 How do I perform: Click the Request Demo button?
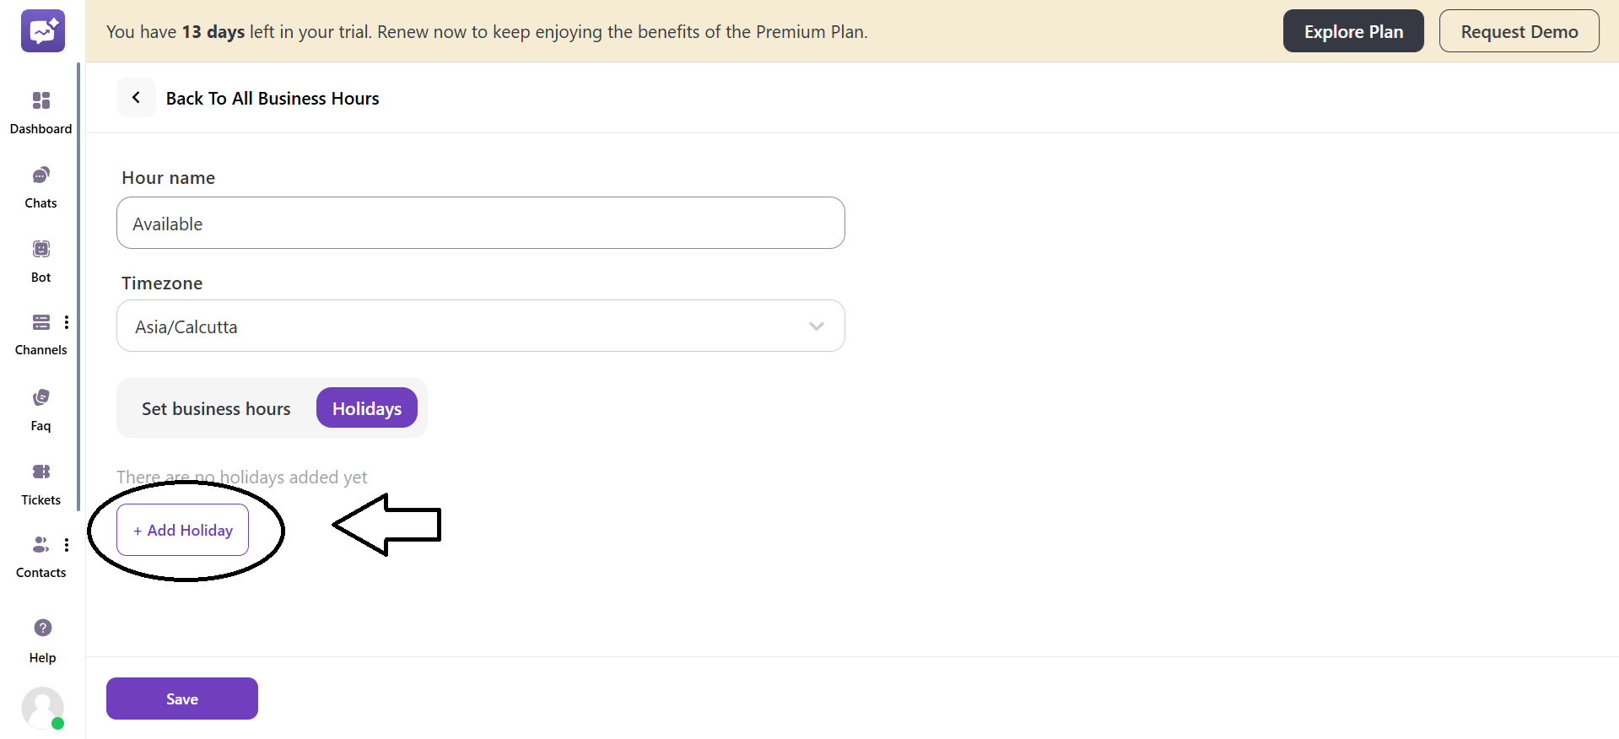[x=1519, y=31]
